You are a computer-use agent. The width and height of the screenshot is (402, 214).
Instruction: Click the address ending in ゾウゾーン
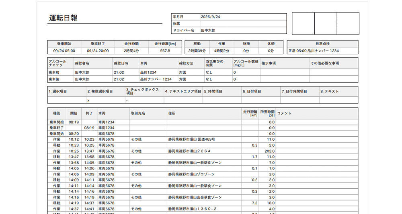[x=191, y=174]
